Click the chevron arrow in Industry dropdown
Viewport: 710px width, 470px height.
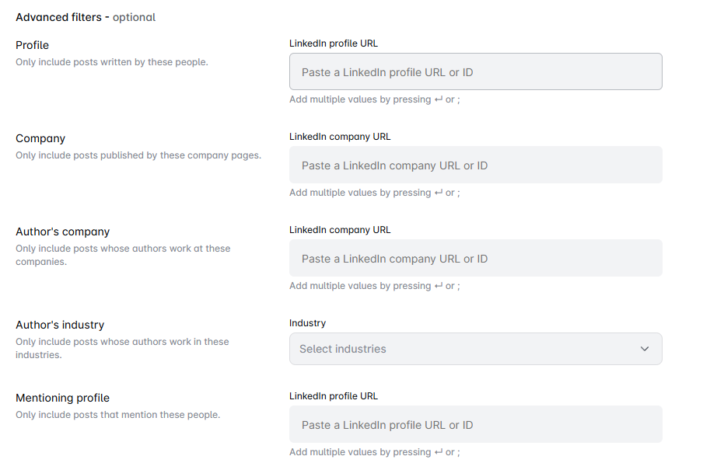click(x=645, y=349)
